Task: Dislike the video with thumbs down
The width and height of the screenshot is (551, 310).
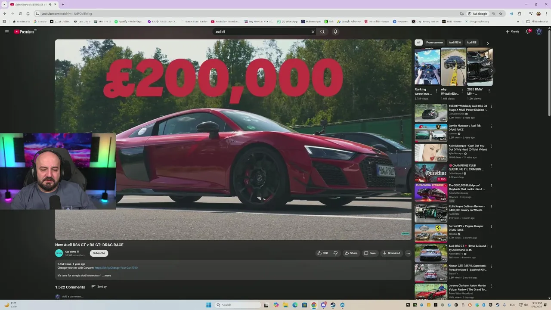Action: click(335, 253)
